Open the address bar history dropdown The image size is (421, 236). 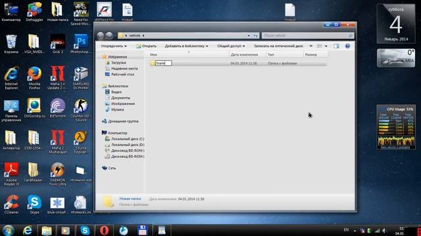pyautogui.click(x=249, y=35)
